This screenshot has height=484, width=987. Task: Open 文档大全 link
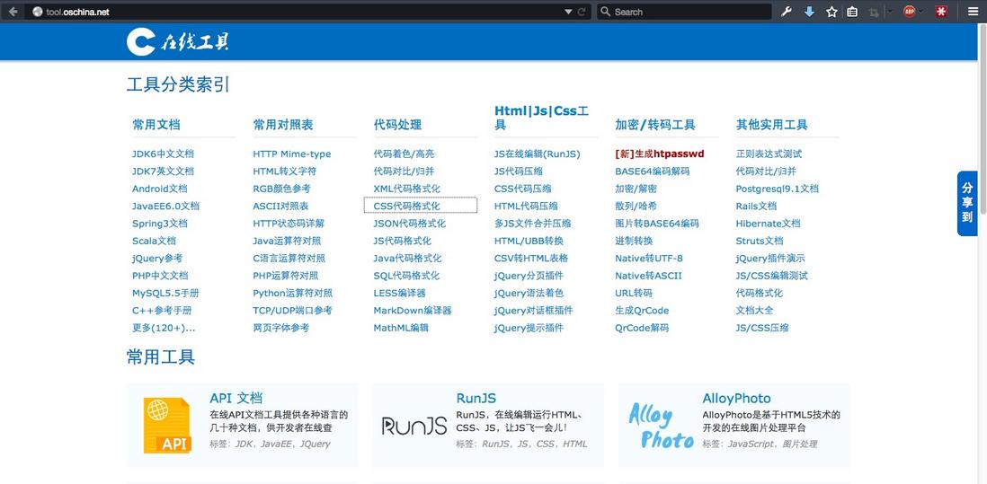(755, 311)
